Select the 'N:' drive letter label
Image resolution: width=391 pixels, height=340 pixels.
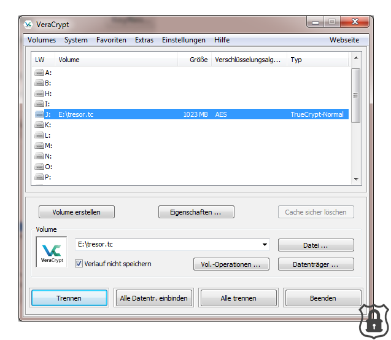[48, 156]
